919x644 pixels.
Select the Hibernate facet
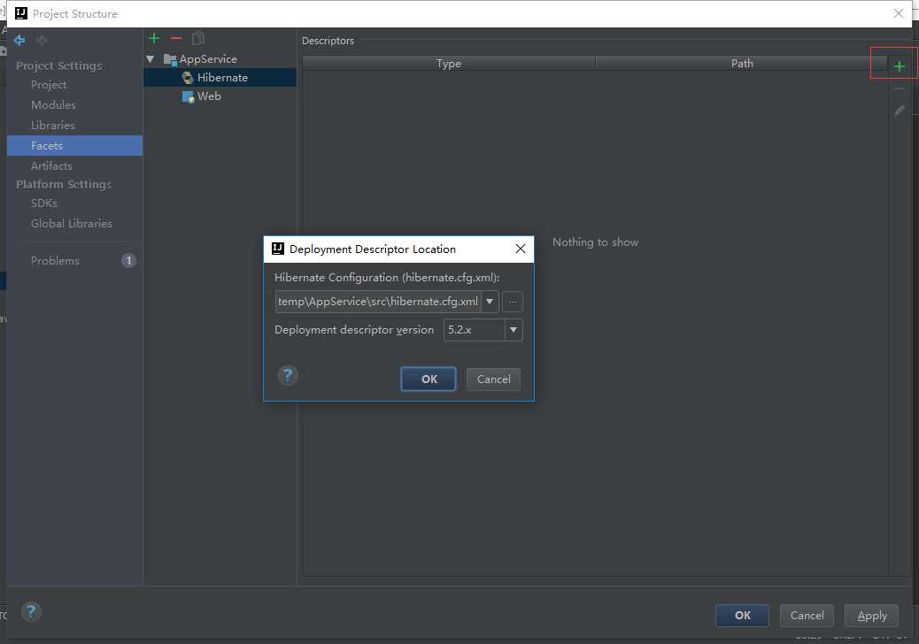[x=220, y=77]
